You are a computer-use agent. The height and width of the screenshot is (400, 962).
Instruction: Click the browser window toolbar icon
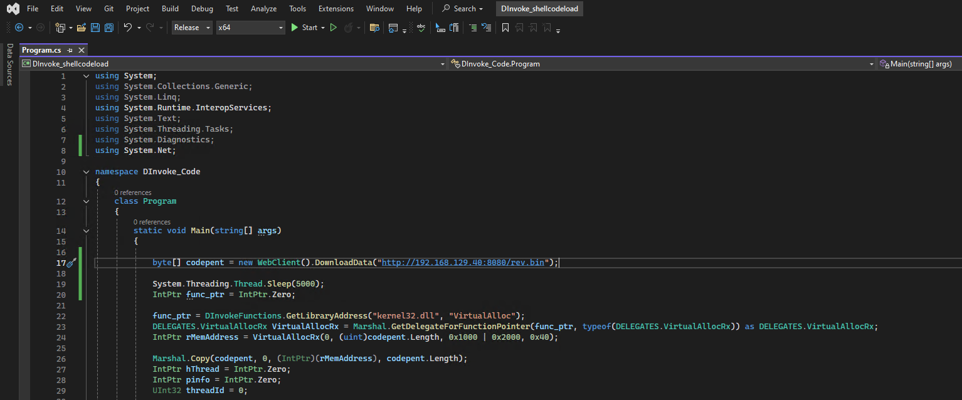coord(393,28)
